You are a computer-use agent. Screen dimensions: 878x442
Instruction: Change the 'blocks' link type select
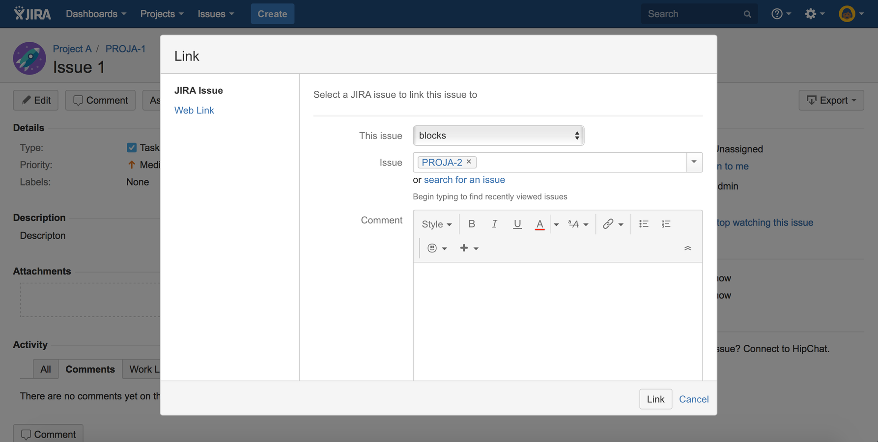[498, 136]
